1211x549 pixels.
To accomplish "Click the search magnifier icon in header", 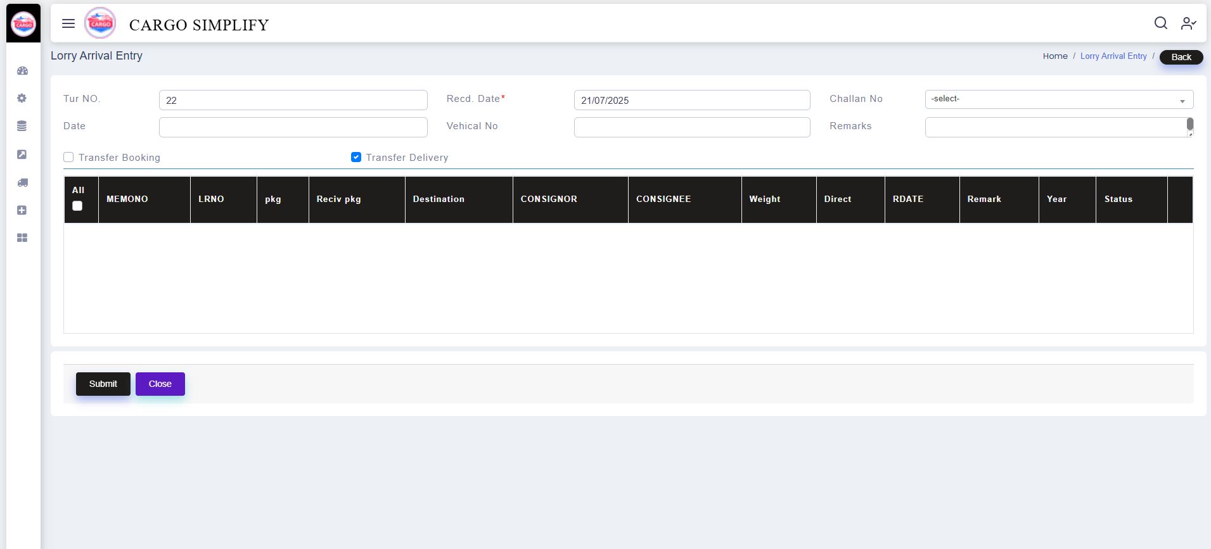I will (1160, 23).
